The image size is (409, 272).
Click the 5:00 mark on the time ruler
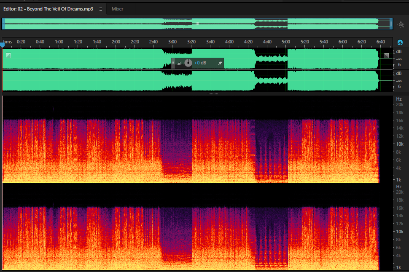pos(286,42)
